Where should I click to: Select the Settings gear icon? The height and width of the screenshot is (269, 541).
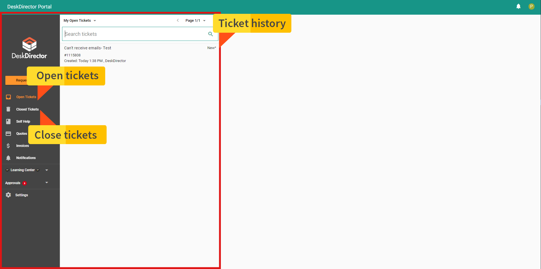click(8, 195)
